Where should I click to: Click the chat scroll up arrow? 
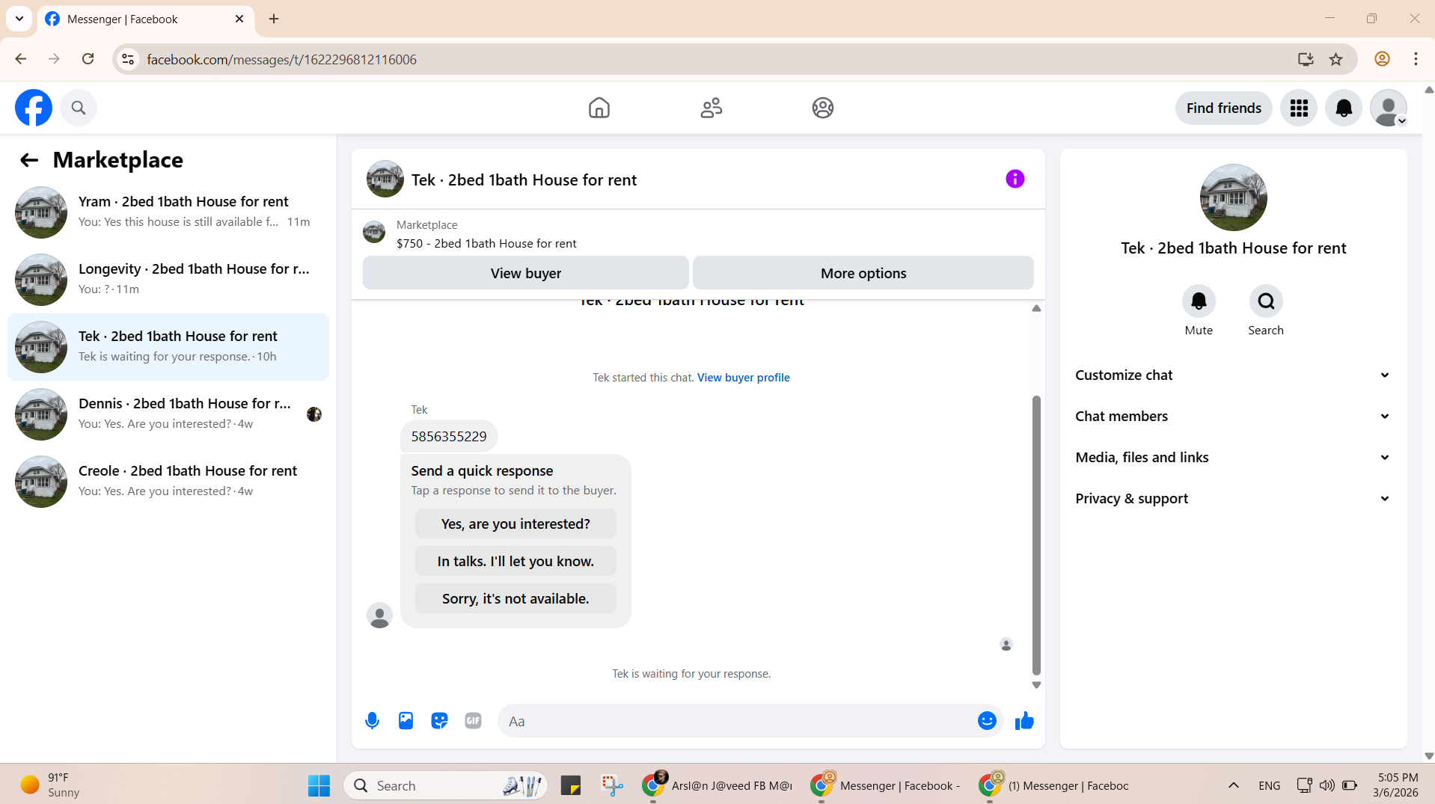tap(1036, 308)
